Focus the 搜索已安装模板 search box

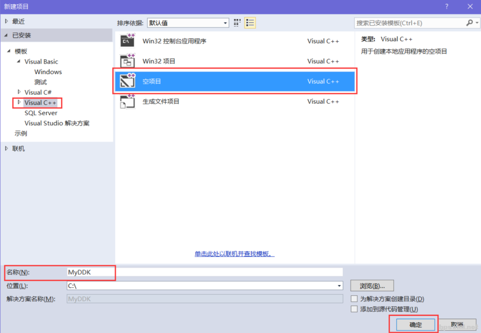410,23
